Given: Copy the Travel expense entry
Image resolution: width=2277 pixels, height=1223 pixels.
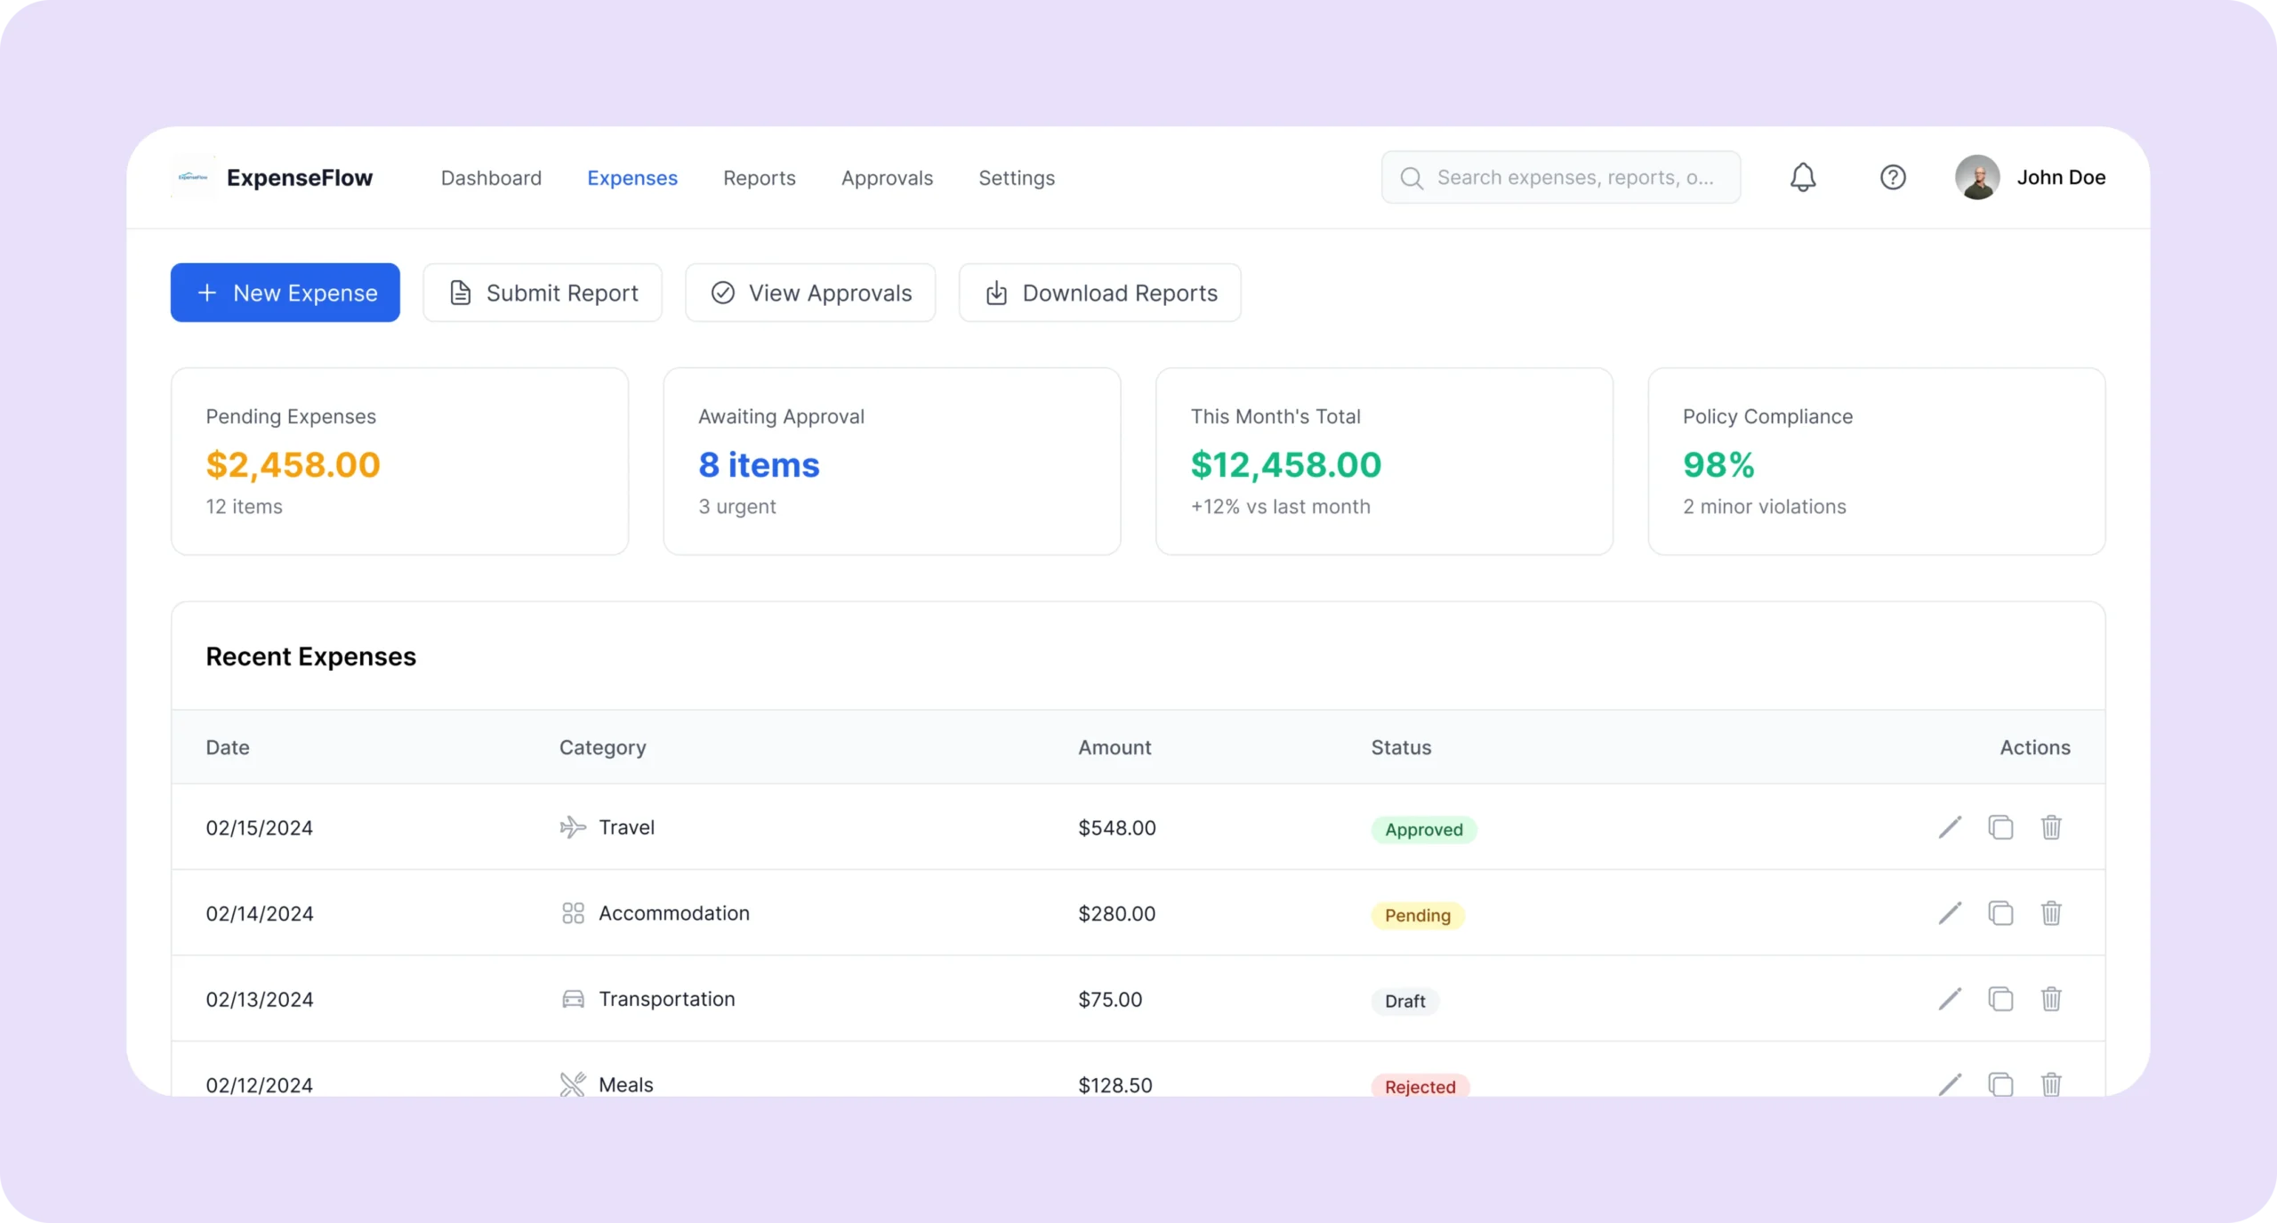Looking at the screenshot, I should [x=2000, y=827].
